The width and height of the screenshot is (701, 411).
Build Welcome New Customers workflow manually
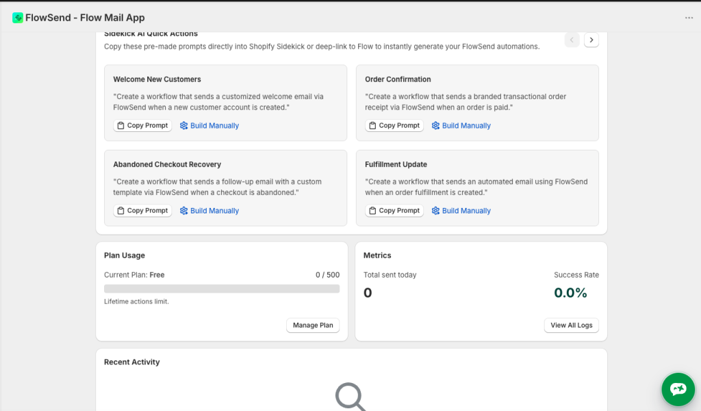click(x=209, y=126)
